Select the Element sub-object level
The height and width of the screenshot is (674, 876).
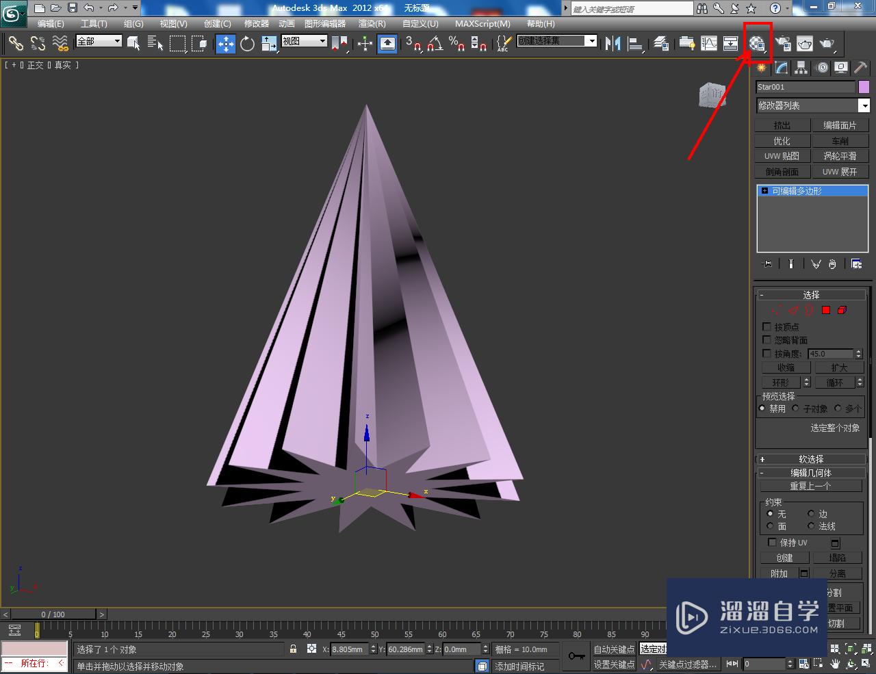click(842, 310)
